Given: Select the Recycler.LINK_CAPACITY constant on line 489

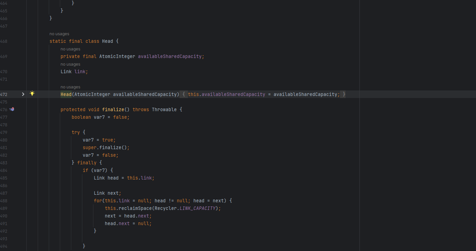Looking at the screenshot, I should tap(187, 208).
